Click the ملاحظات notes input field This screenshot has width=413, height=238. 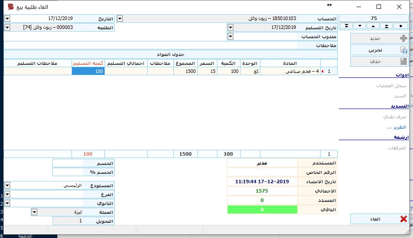[150, 45]
